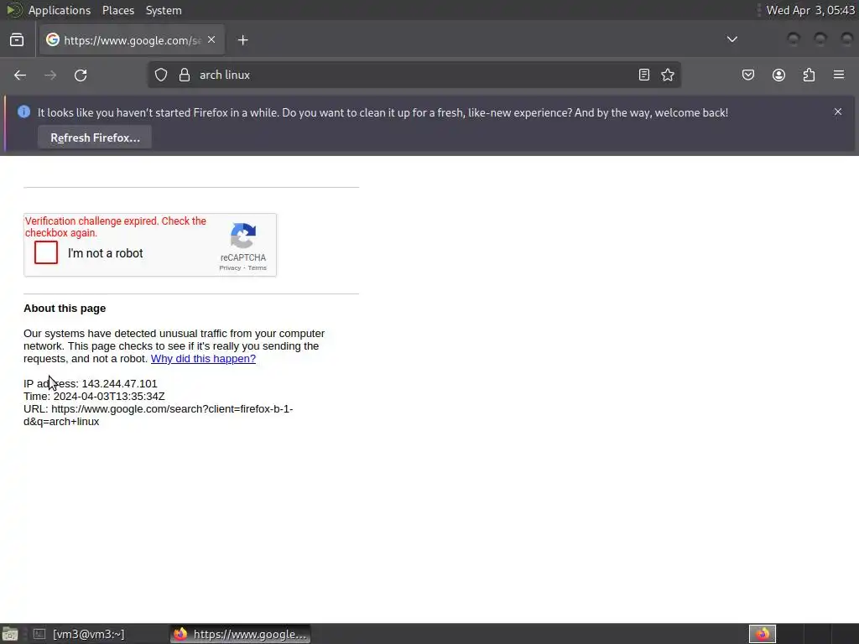Click the address bar showing arch linux
This screenshot has height=644, width=859.
tap(414, 75)
